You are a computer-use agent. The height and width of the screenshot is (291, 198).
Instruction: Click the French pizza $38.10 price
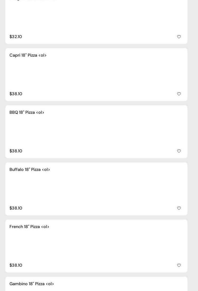pyautogui.click(x=16, y=265)
